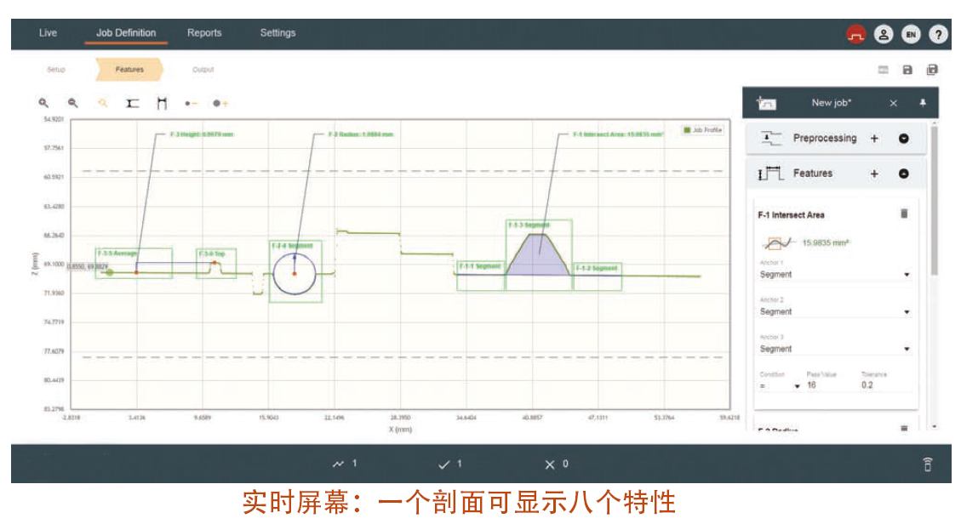Go to the Output step
Viewport: 961px width, 524px height.
point(203,70)
